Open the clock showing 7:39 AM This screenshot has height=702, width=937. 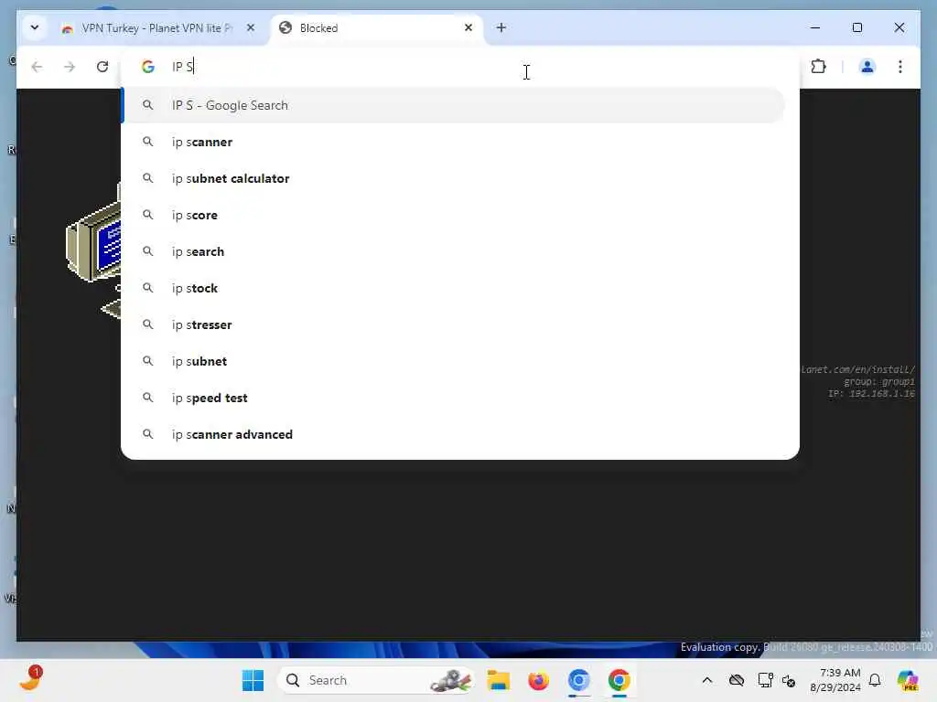pyautogui.click(x=835, y=680)
